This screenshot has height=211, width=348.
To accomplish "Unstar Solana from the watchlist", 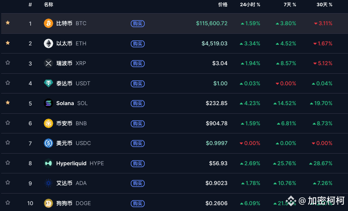I will click(x=8, y=103).
